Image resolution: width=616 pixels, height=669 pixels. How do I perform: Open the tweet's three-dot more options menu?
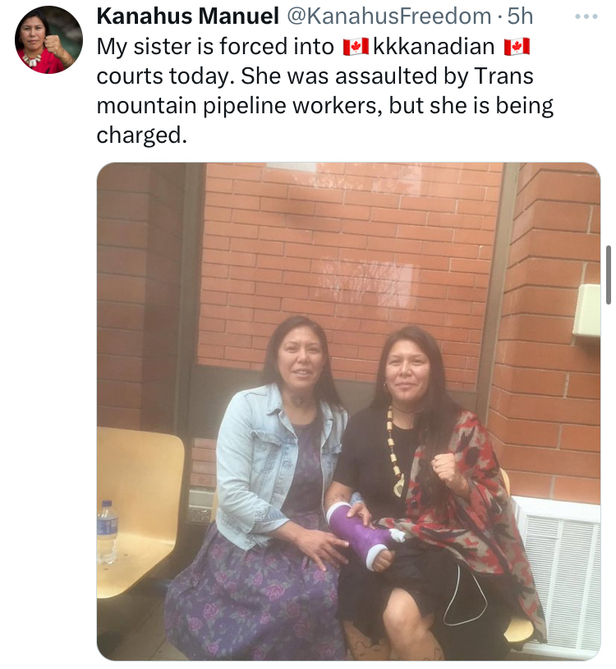pos(586,16)
